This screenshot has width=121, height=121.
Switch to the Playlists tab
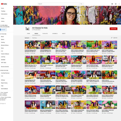[x=45, y=34]
